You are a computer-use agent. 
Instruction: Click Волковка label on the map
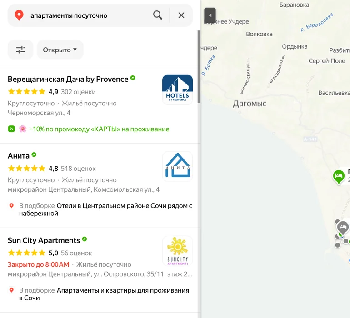pos(259,34)
